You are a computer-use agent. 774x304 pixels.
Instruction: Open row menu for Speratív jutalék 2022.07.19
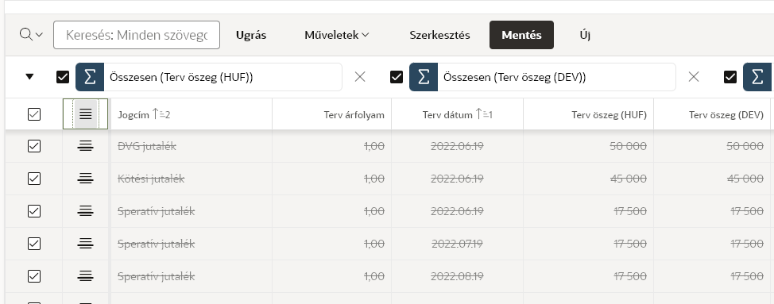85,244
